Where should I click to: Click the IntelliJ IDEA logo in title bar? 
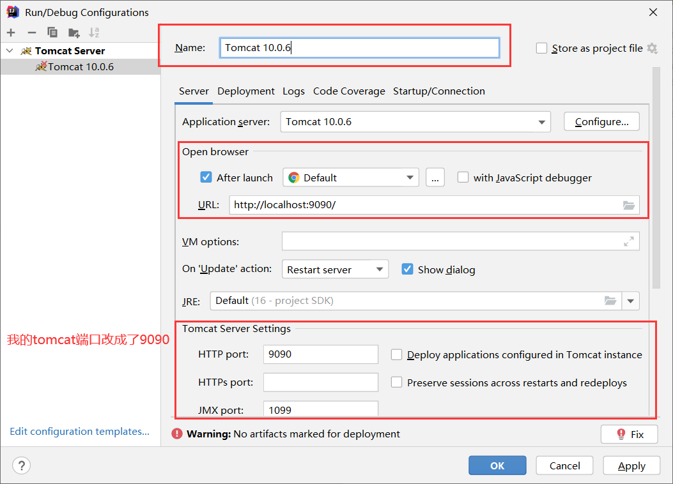tap(13, 12)
